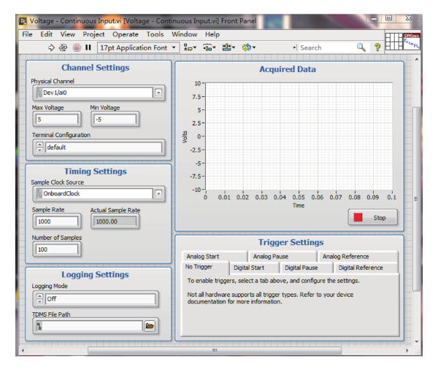Switch to the Digital Reference tab
The height and width of the screenshot is (372, 438).
366,268
